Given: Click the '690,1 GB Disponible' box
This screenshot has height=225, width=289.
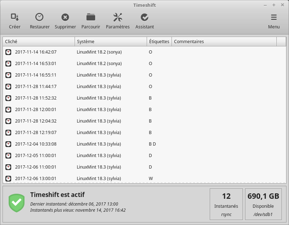Looking at the screenshot, I should (x=263, y=204).
